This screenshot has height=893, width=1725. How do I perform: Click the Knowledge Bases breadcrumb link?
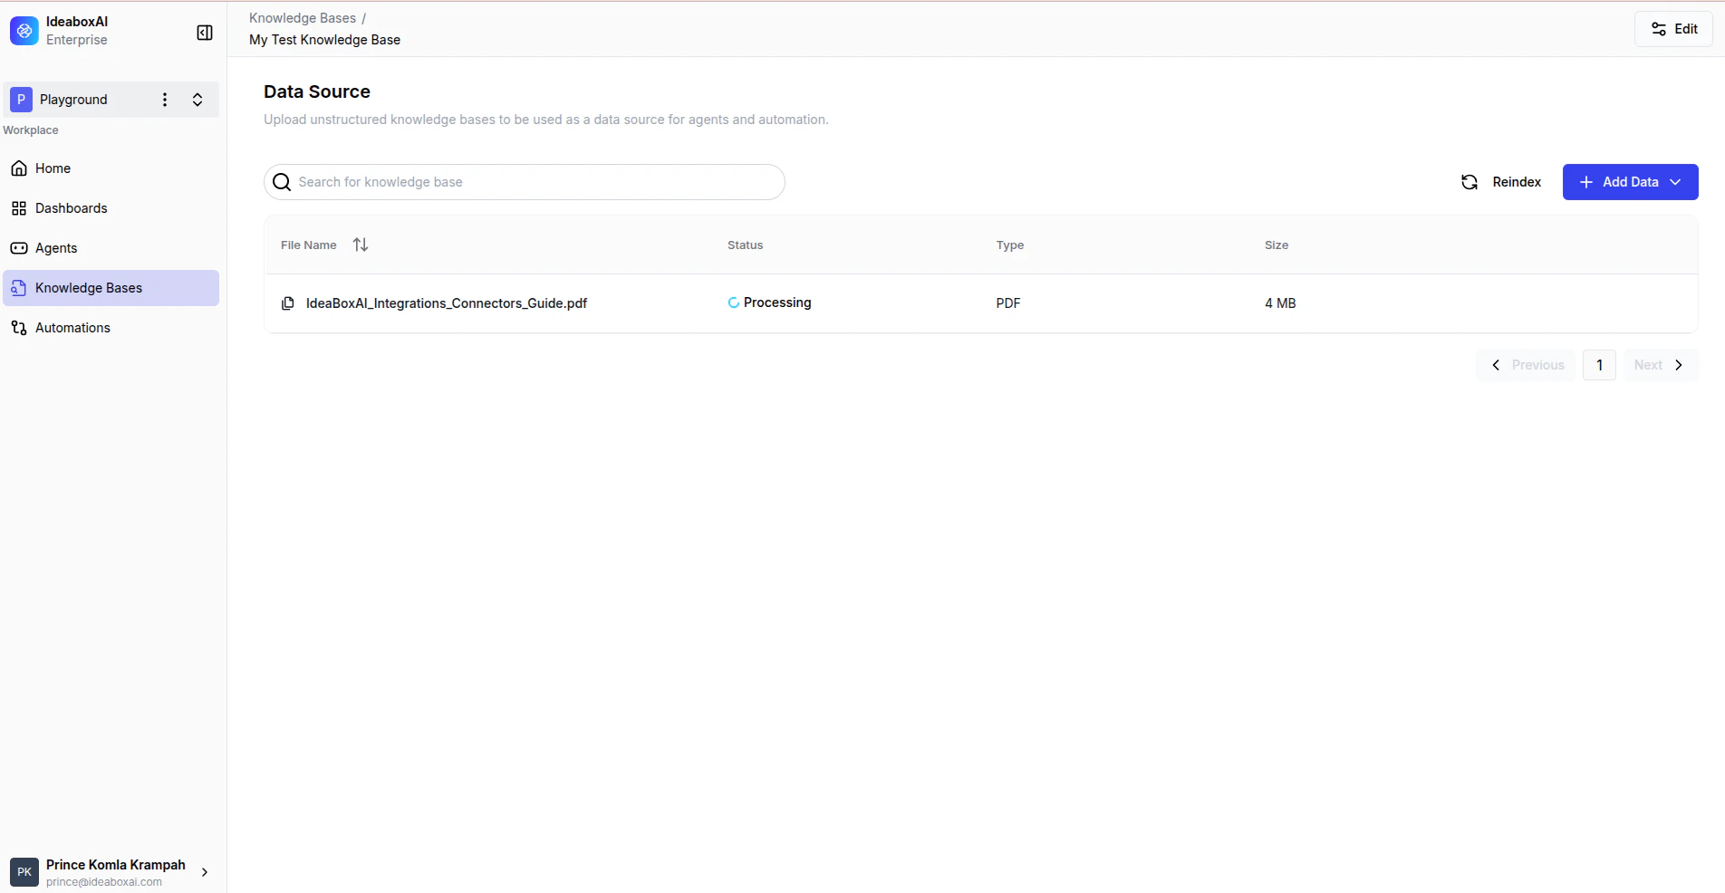(x=303, y=18)
